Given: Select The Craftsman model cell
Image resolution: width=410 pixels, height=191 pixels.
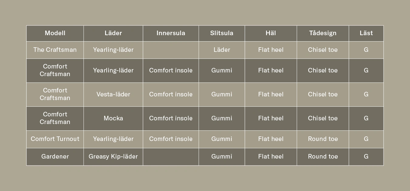Looking at the screenshot, I should point(55,50).
